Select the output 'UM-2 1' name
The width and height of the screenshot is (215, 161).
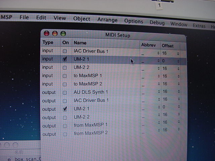[x=81, y=109]
